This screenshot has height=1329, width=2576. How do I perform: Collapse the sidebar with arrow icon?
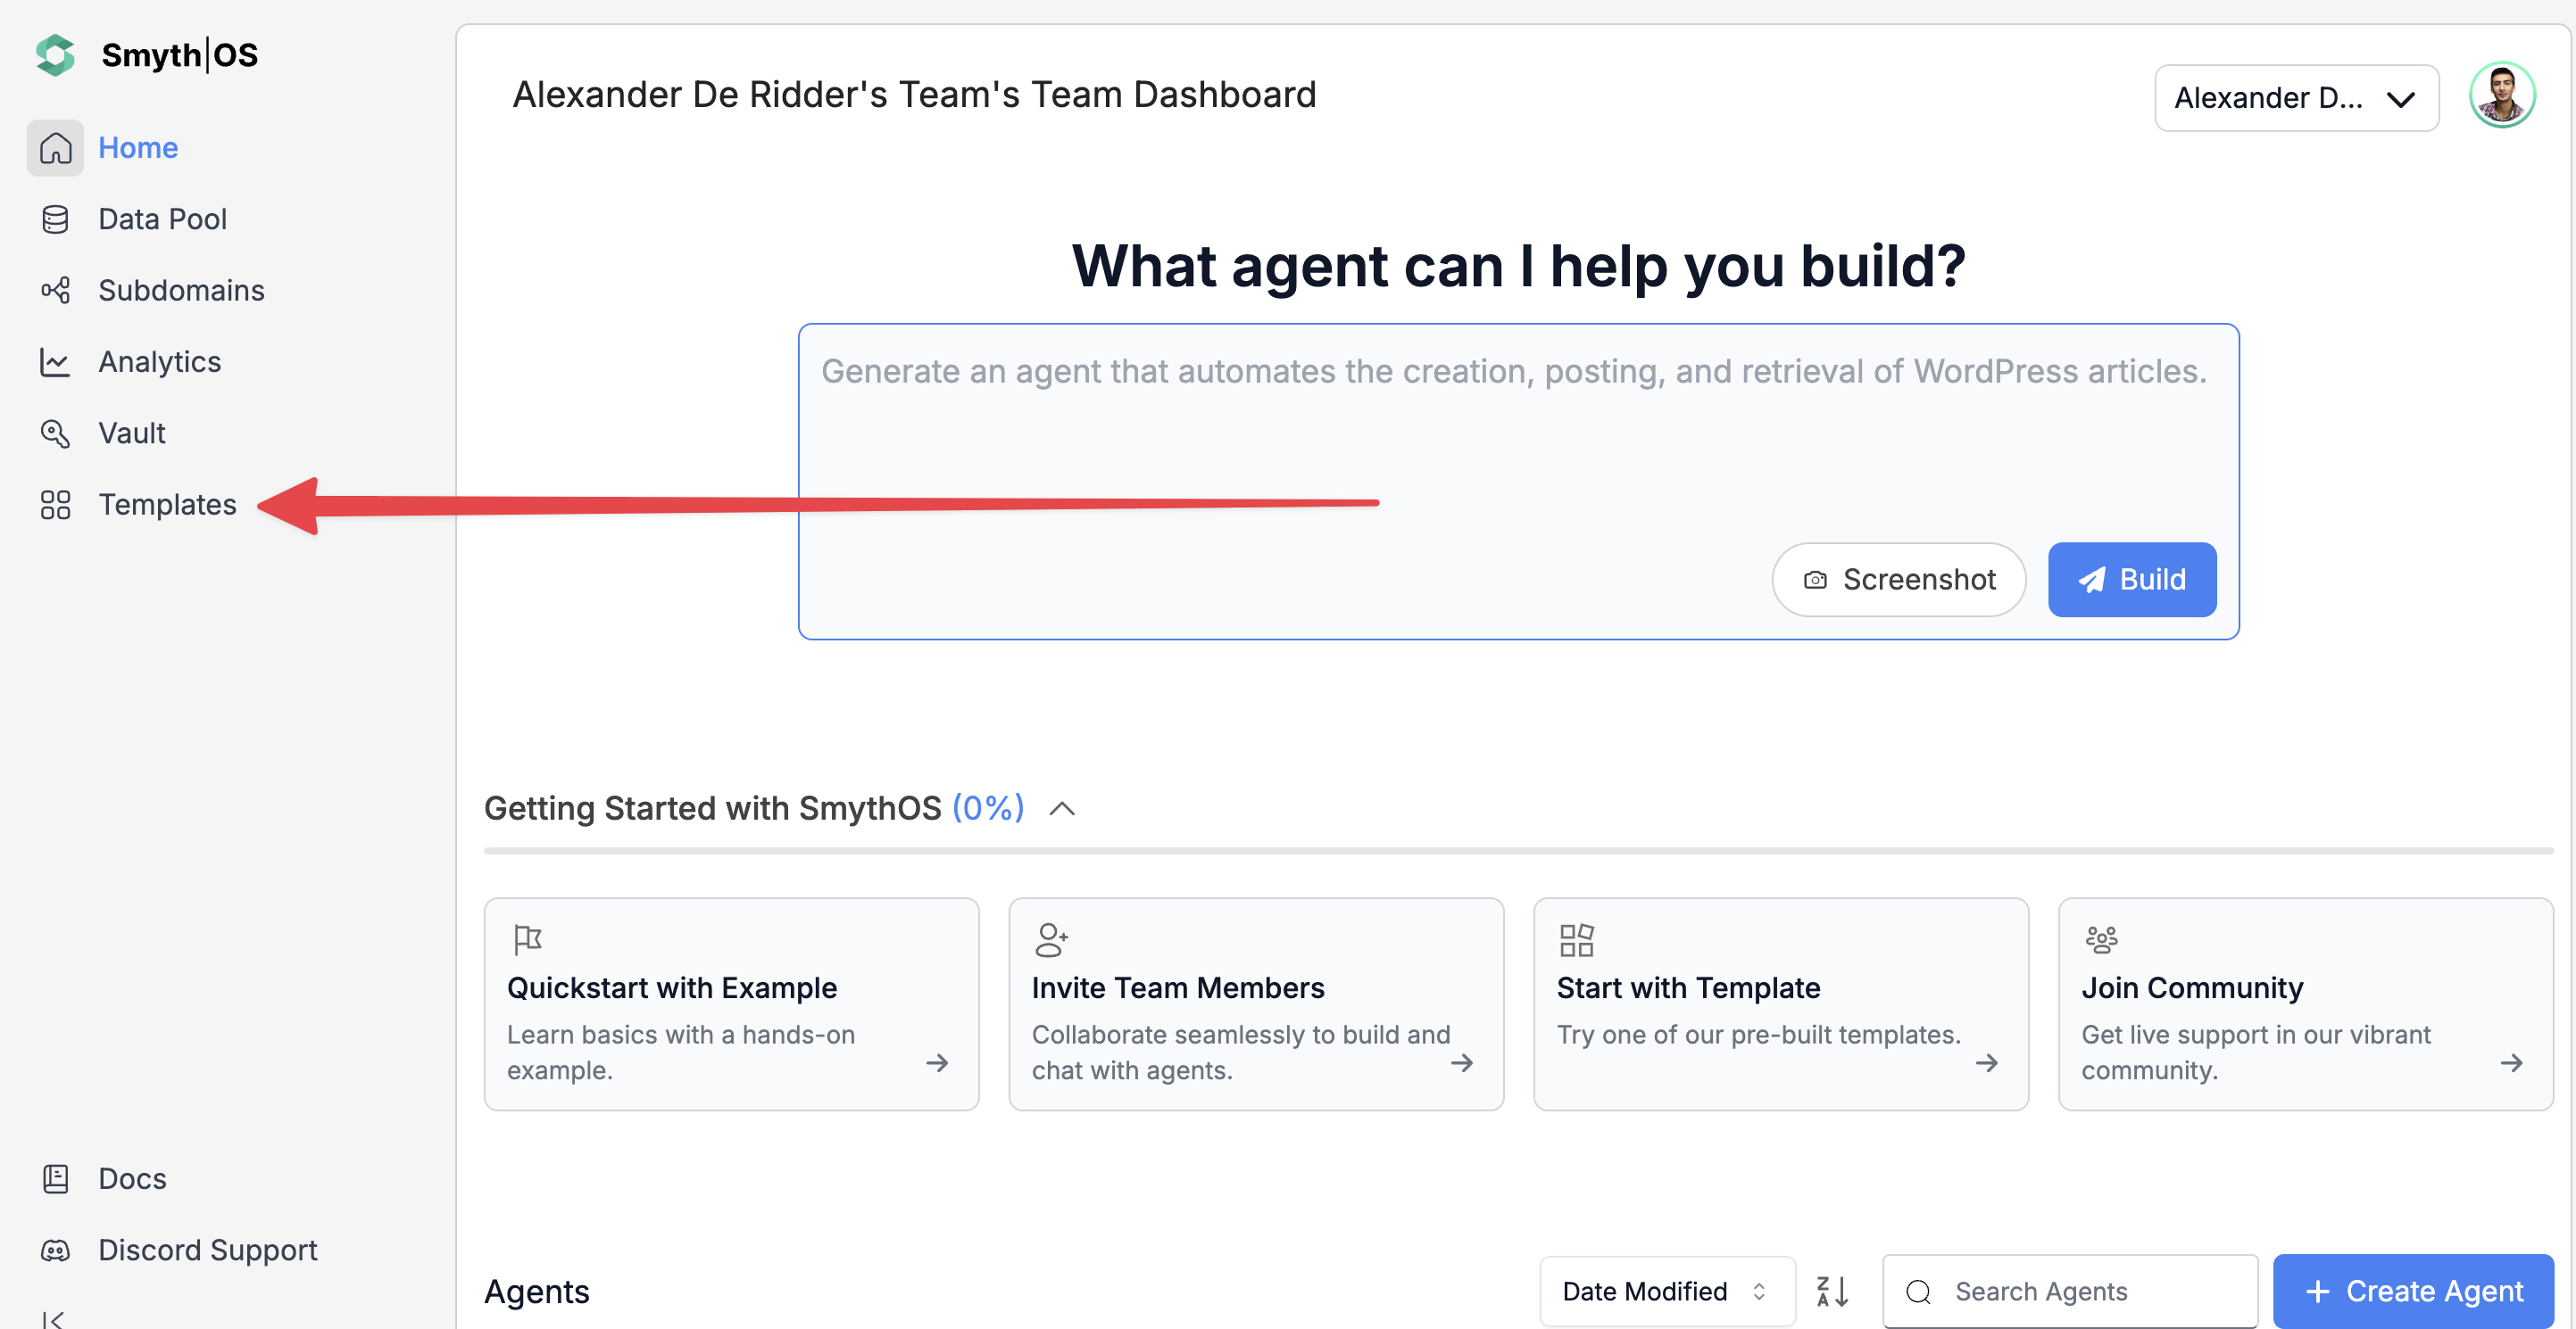(53, 1319)
